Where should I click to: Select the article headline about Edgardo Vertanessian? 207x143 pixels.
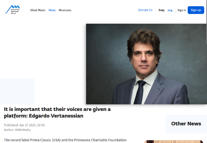[57, 112]
